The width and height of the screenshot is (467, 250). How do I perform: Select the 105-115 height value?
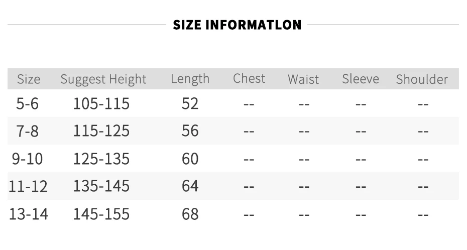tap(101, 104)
